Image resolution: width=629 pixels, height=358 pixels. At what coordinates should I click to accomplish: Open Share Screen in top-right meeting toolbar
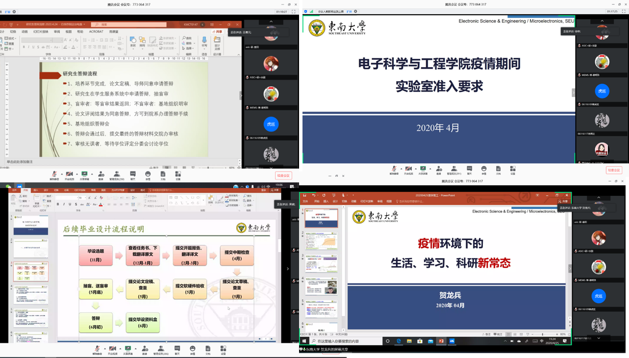point(423,170)
